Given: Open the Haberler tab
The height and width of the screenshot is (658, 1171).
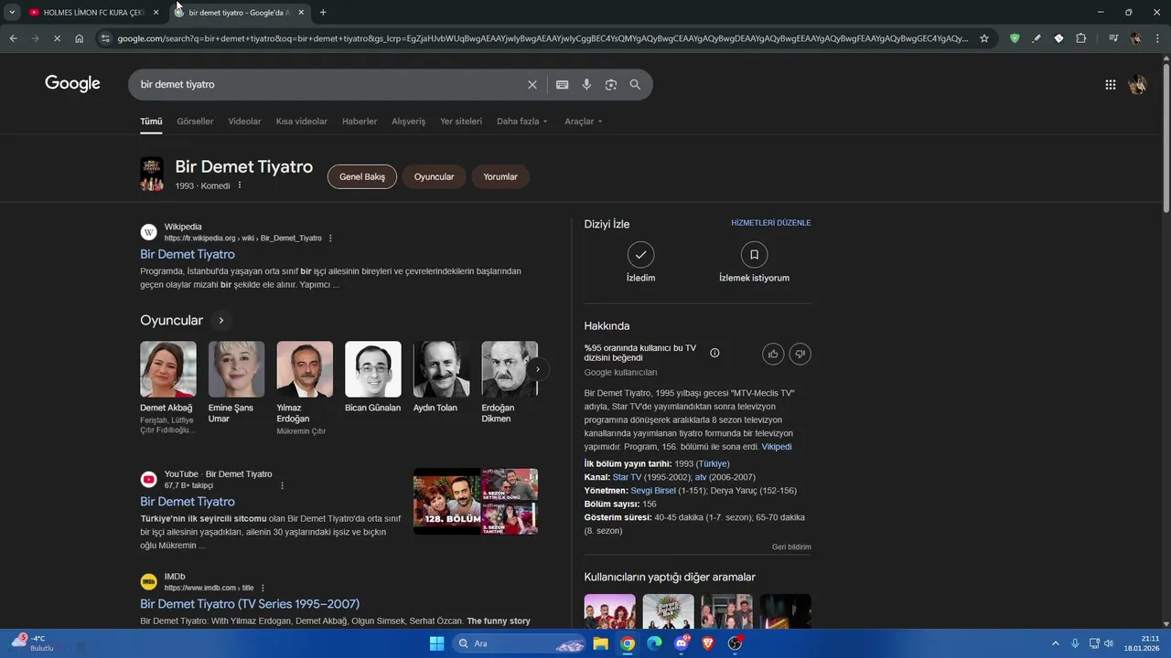Looking at the screenshot, I should (360, 122).
